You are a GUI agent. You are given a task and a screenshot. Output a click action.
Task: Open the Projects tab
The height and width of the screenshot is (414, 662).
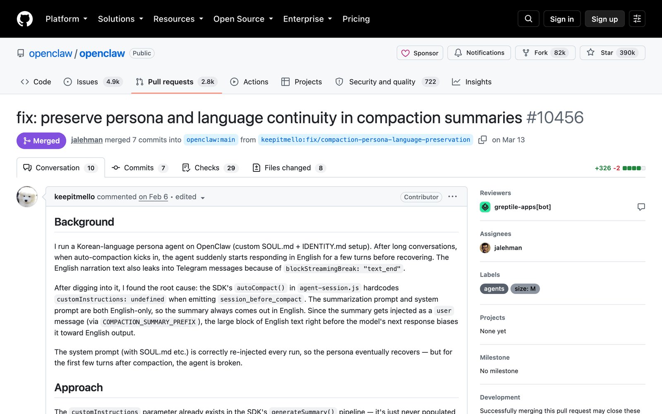[x=302, y=82]
